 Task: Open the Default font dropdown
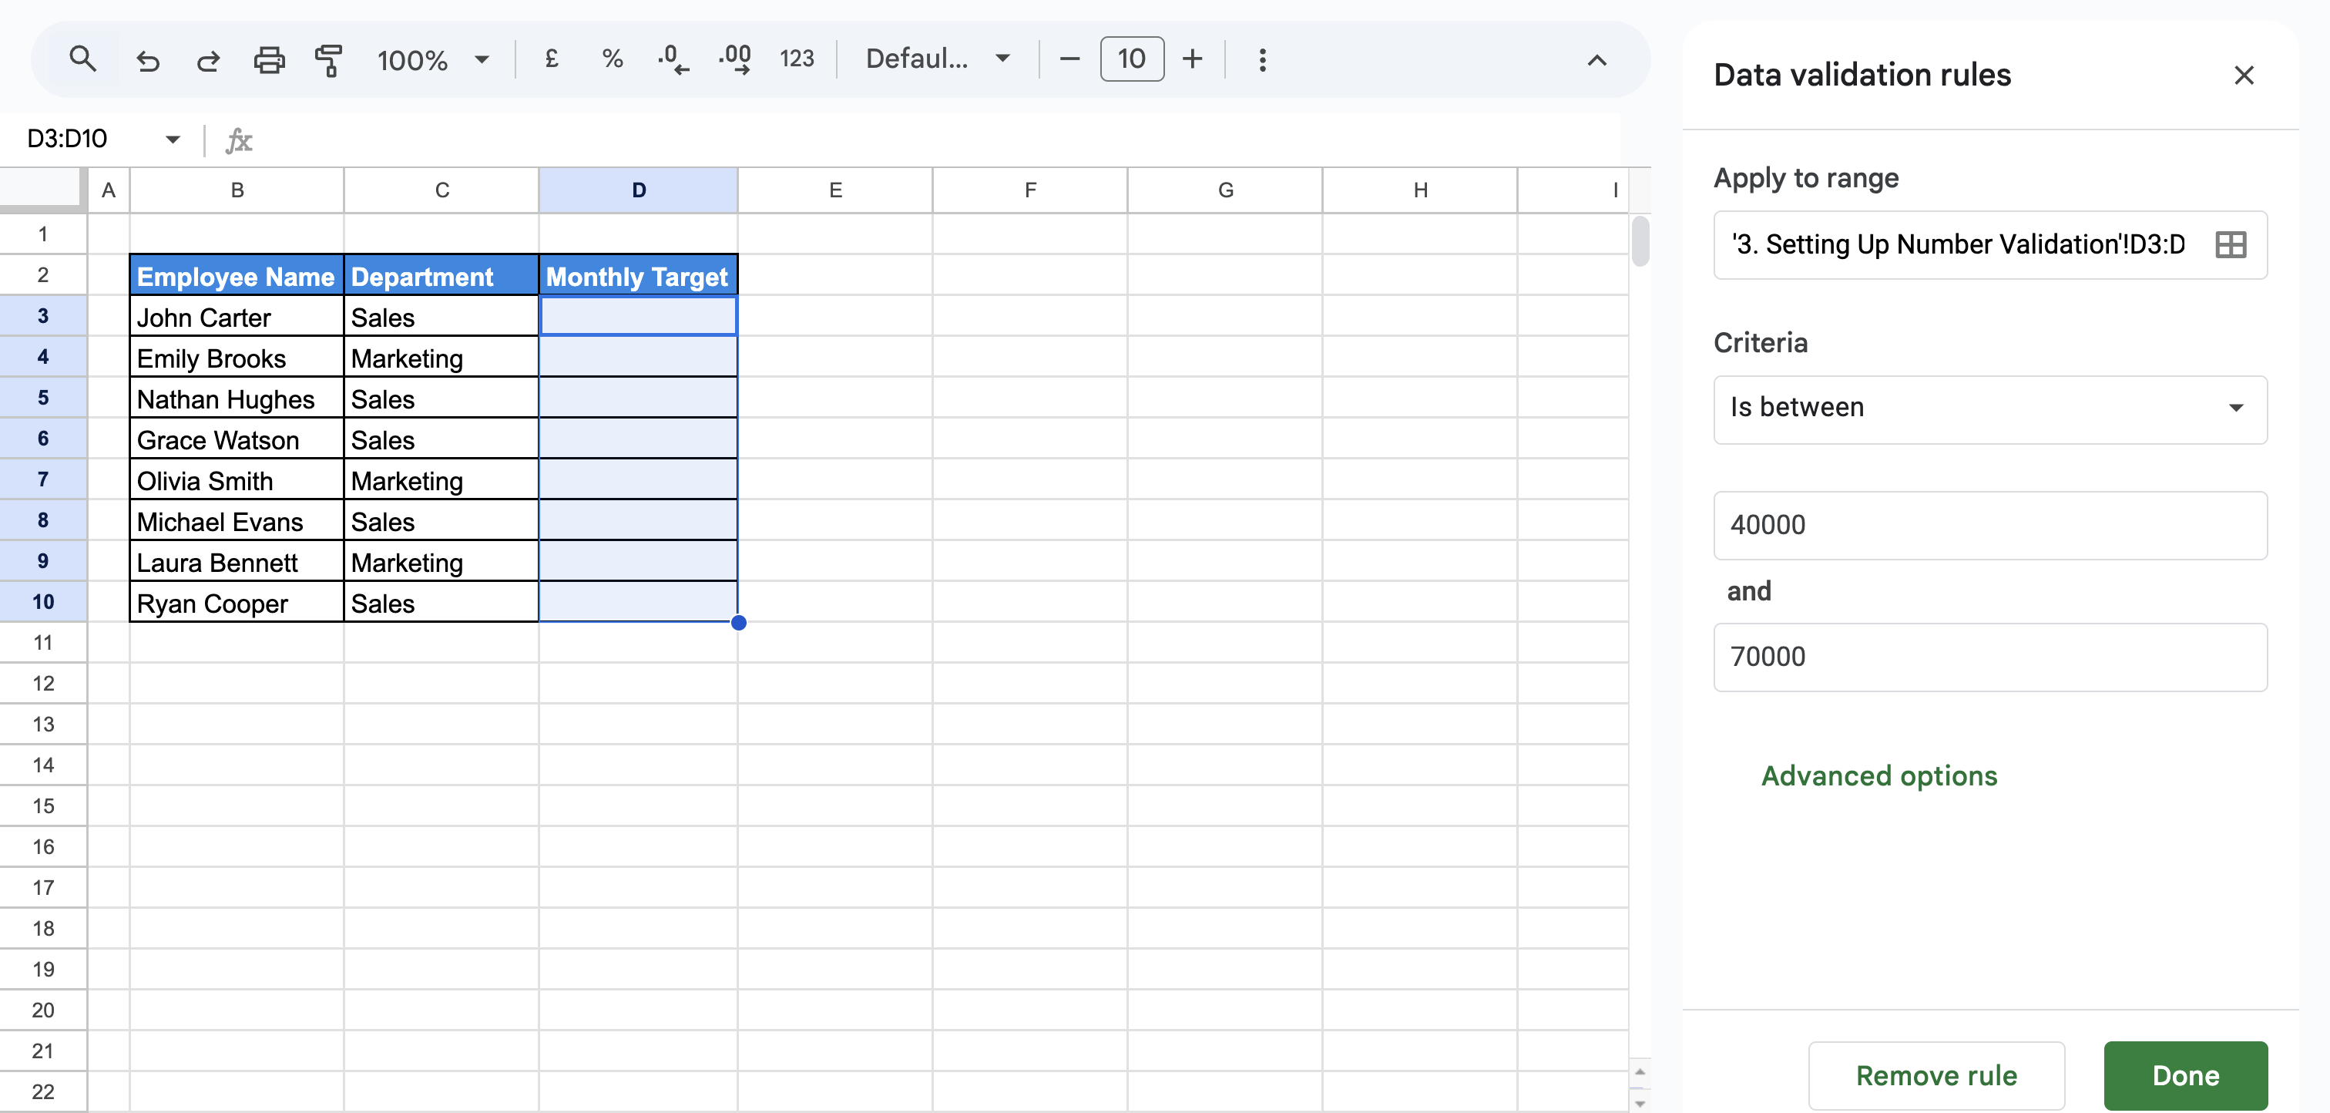[937, 59]
